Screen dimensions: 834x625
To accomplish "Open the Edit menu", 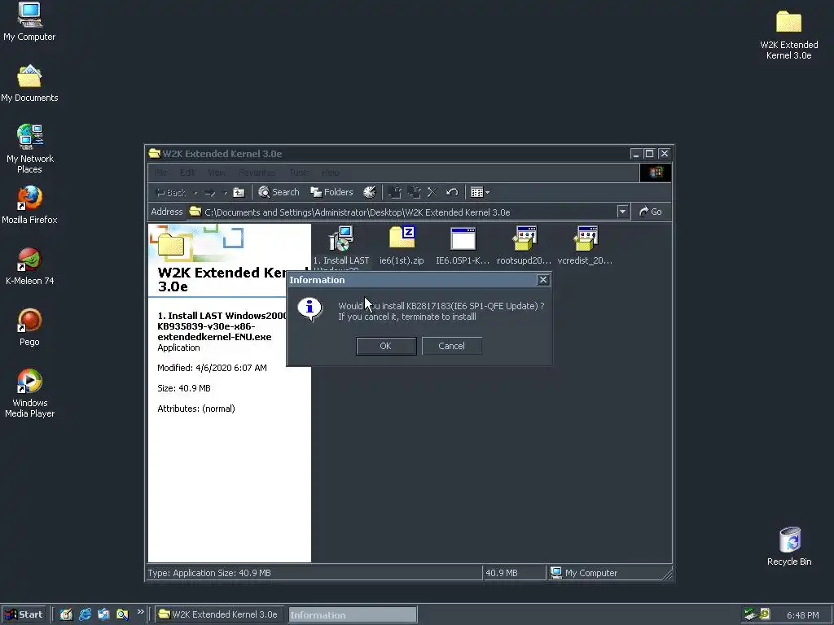I will pos(187,173).
